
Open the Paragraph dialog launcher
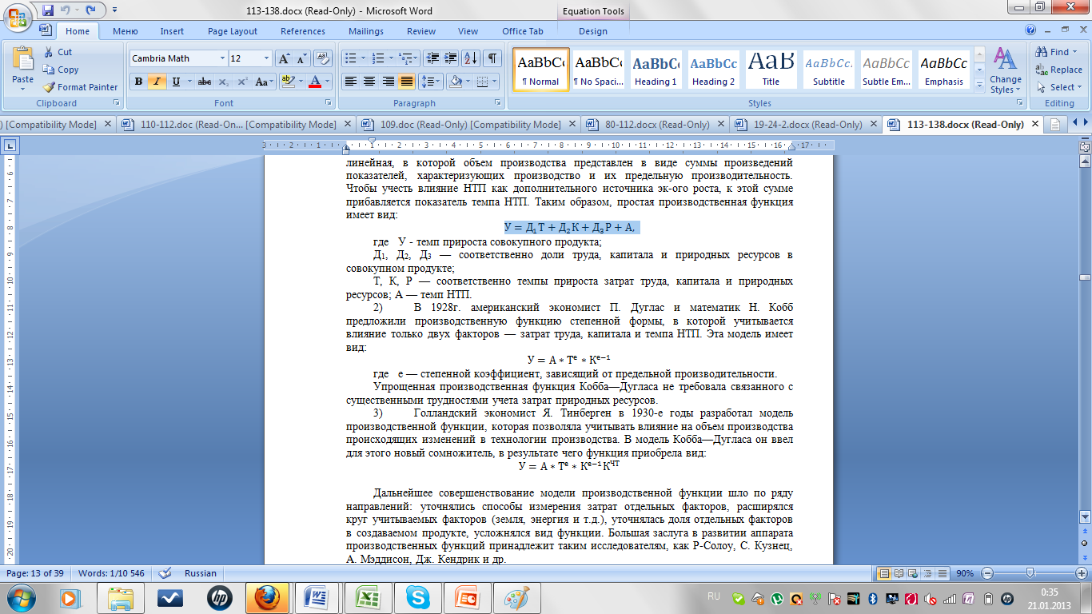pyautogui.click(x=499, y=103)
